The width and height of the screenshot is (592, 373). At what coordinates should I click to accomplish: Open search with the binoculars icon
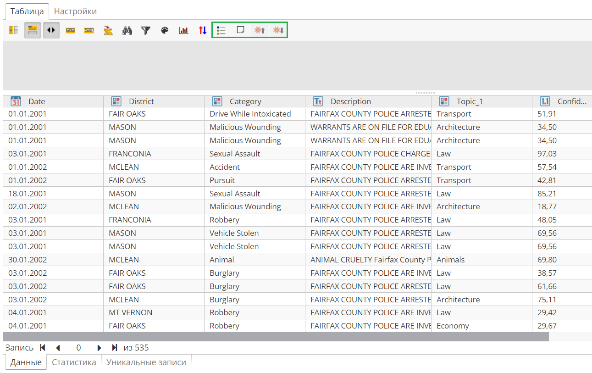click(x=127, y=30)
